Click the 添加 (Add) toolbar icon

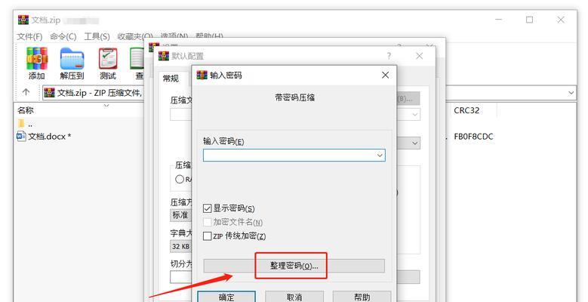click(37, 58)
